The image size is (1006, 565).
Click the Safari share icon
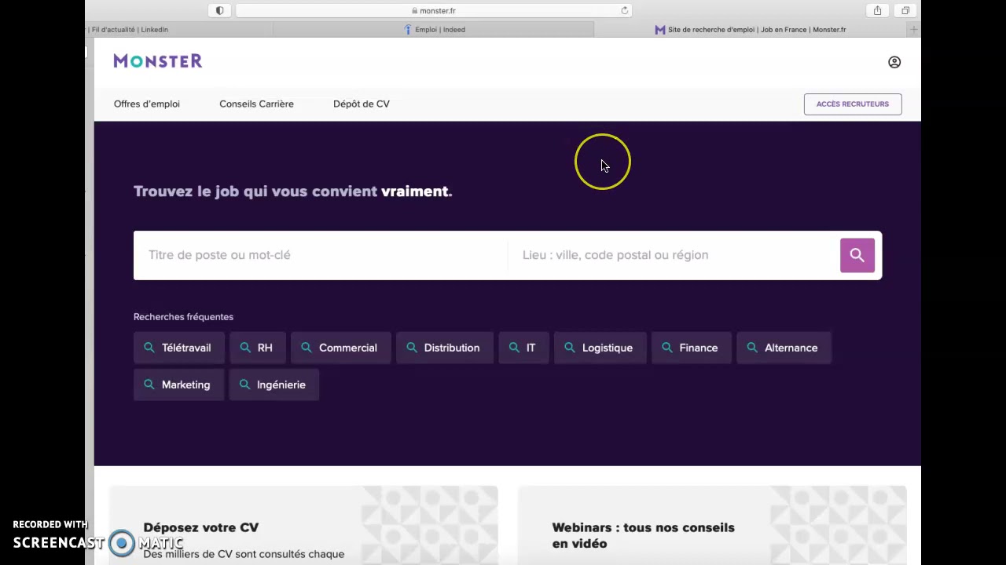877,10
